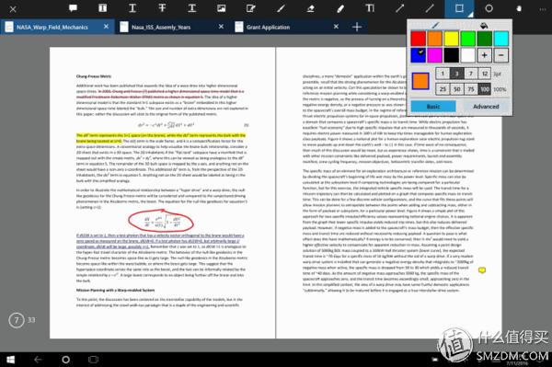
Task: Select the ellipse shape tool
Action: tap(489, 8)
